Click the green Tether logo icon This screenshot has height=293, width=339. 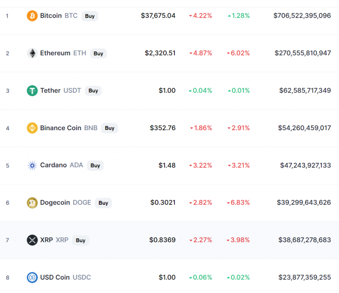(32, 90)
